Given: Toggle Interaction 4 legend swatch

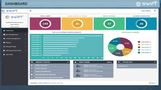Looking at the screenshot, I should pyautogui.click(x=139, y=50).
